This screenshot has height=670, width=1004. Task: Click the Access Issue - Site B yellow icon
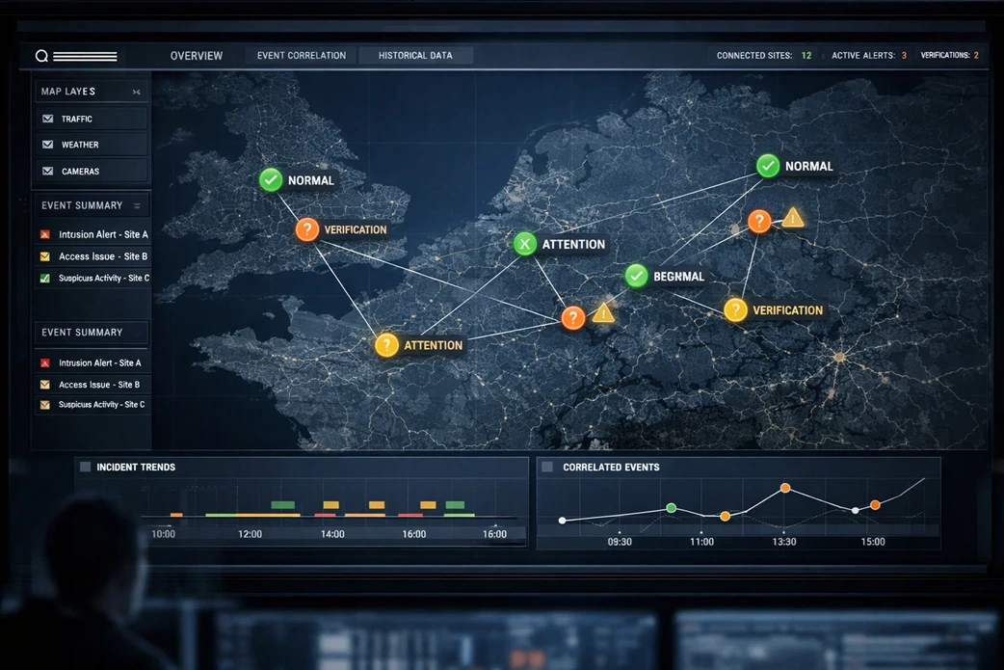pyautogui.click(x=43, y=255)
